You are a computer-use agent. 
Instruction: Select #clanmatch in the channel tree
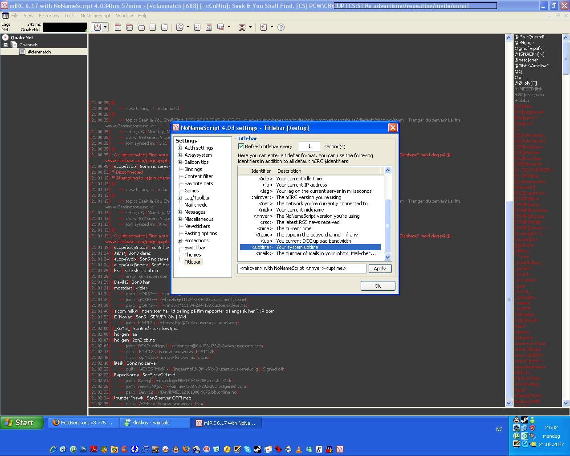click(x=39, y=52)
